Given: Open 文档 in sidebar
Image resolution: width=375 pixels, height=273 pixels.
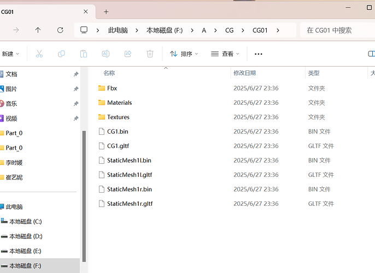Looking at the screenshot, I should [11, 74].
